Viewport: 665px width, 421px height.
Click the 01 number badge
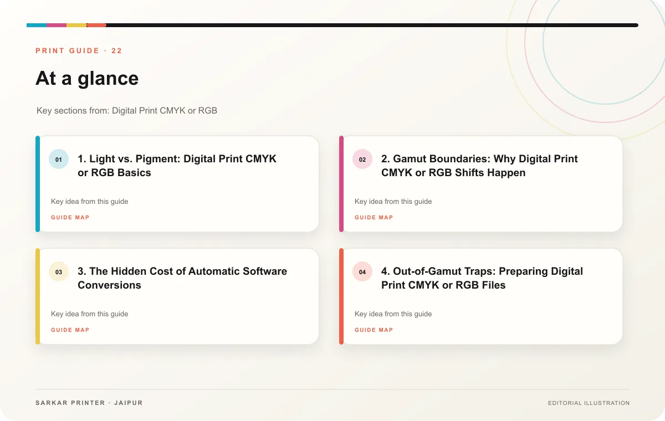[59, 160]
